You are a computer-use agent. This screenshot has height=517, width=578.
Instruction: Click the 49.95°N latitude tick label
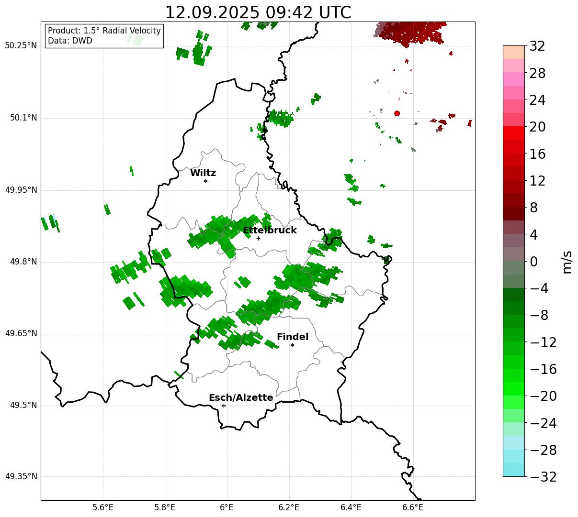coord(21,190)
